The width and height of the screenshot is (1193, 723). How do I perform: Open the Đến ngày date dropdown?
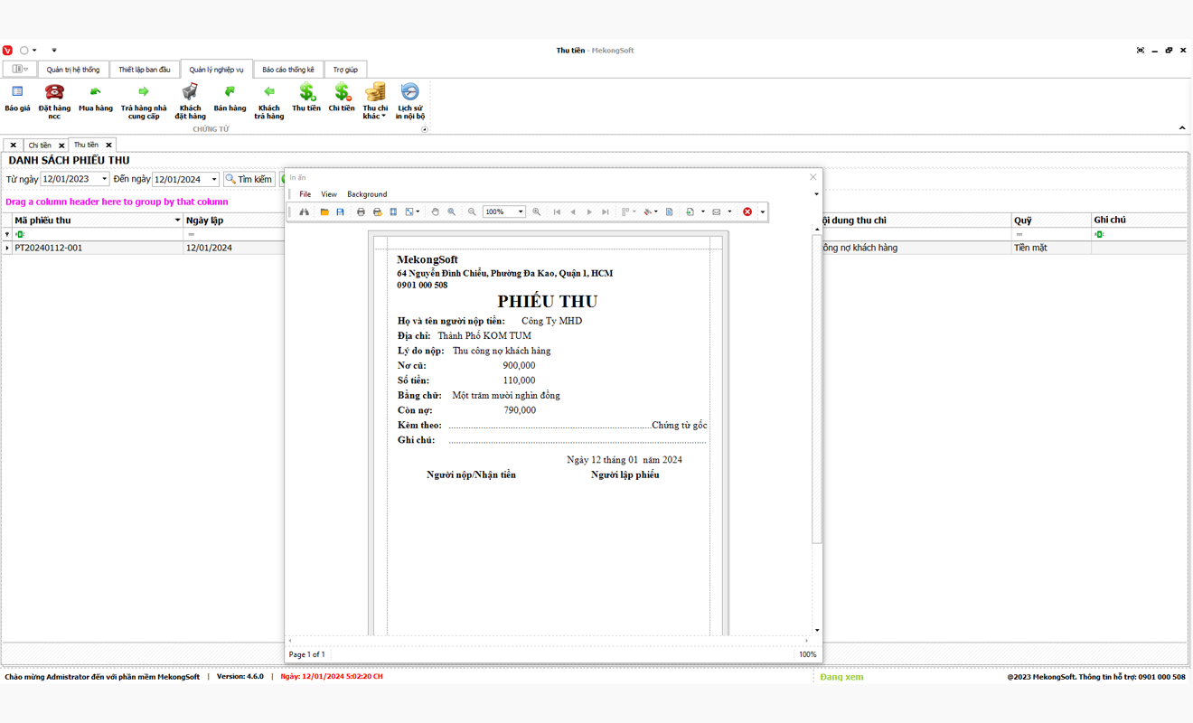coord(214,180)
